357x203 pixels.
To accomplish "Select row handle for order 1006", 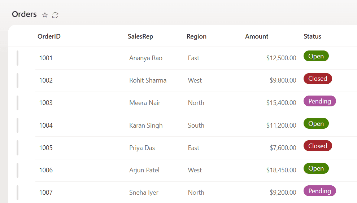I will [18, 170].
